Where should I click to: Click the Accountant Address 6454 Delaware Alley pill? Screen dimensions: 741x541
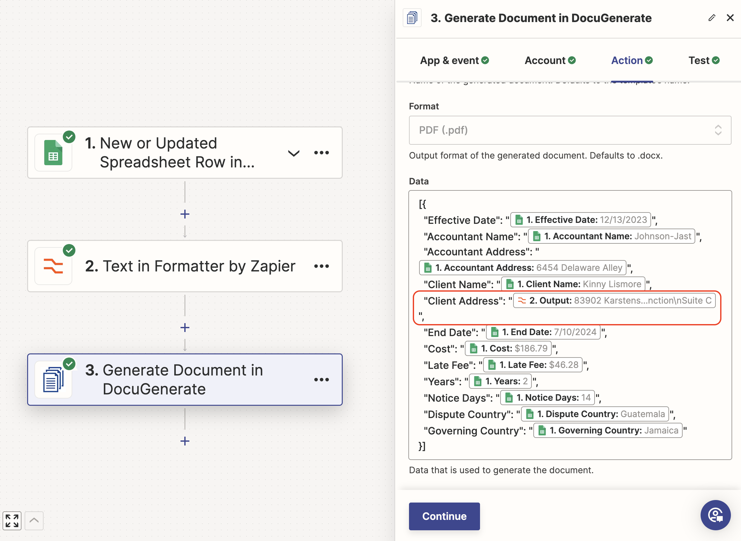(x=523, y=268)
